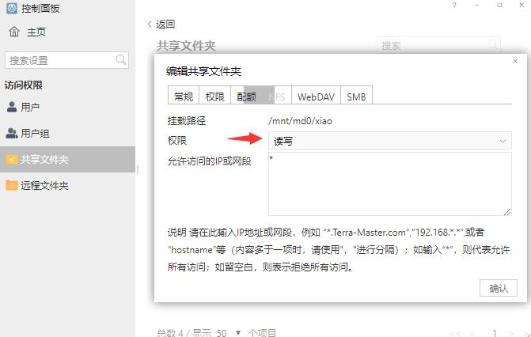Click the 允许访问的IP或网段 text area
531x337 pixels.
coord(389,184)
